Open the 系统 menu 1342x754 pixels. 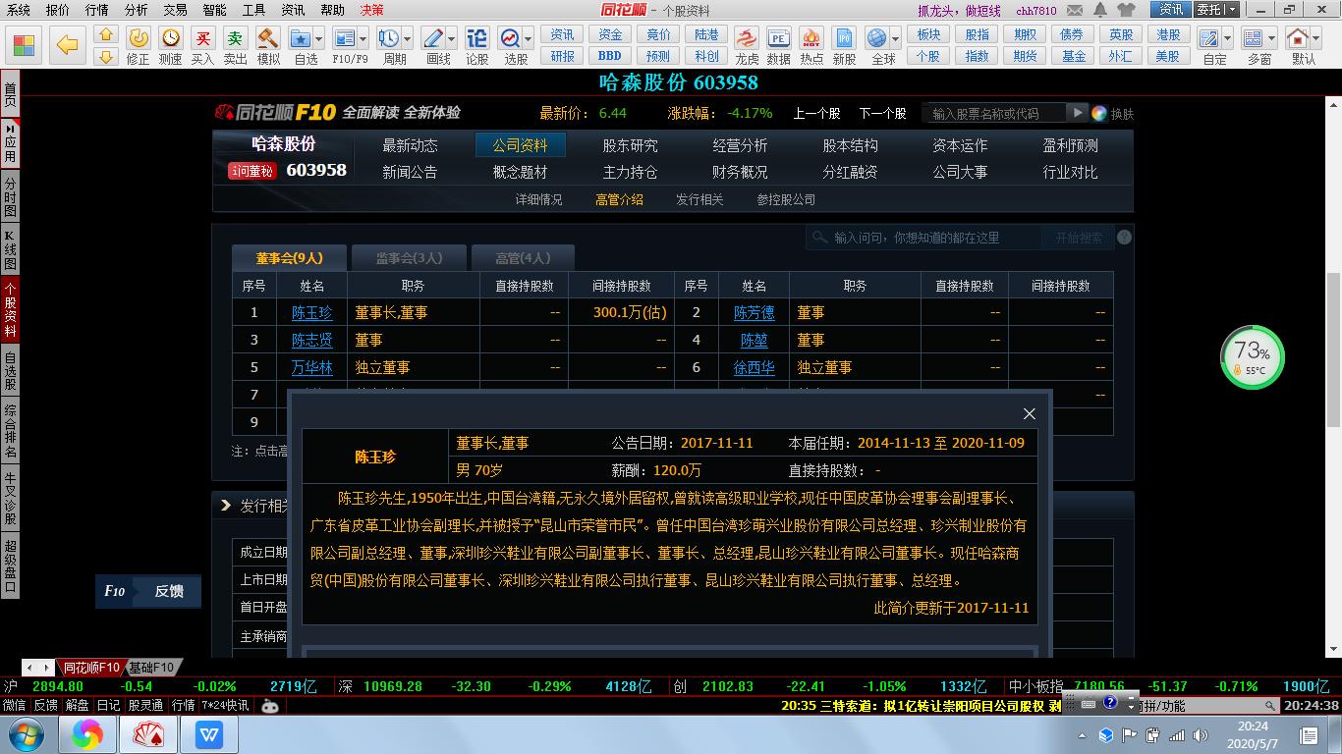[18, 10]
